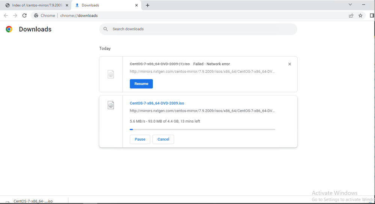
Task: Reload the downloads page
Action: coord(24,15)
